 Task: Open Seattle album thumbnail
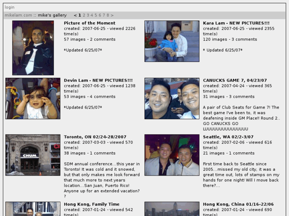(172, 155)
